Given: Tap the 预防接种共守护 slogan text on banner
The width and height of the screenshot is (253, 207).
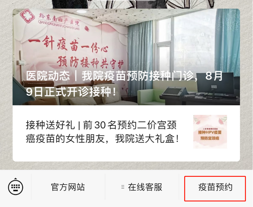Looking at the screenshot, I should [x=90, y=62].
